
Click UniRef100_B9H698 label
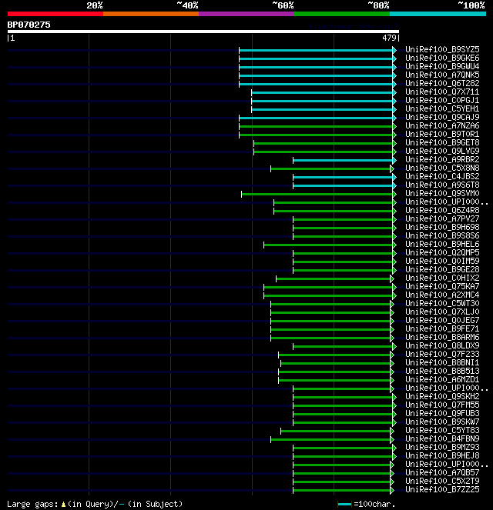click(x=442, y=227)
